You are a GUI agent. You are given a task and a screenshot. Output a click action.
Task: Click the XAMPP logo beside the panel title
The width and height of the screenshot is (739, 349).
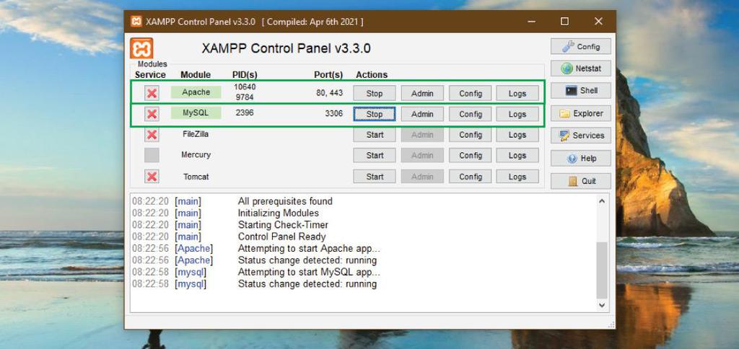[141, 48]
